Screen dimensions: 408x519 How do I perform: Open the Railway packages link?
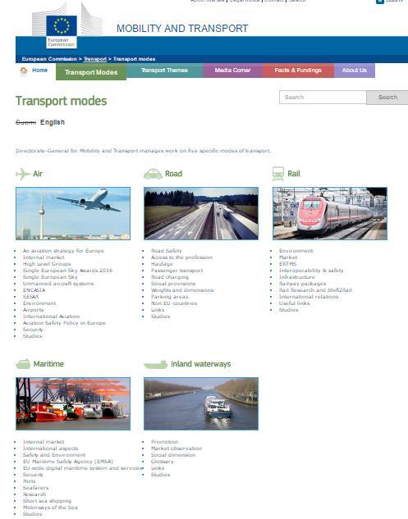tap(303, 284)
